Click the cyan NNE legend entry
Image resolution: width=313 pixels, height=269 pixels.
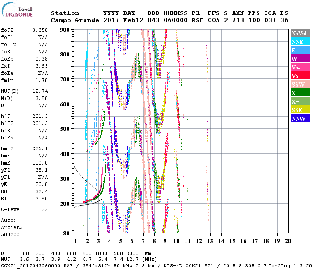click(300, 42)
